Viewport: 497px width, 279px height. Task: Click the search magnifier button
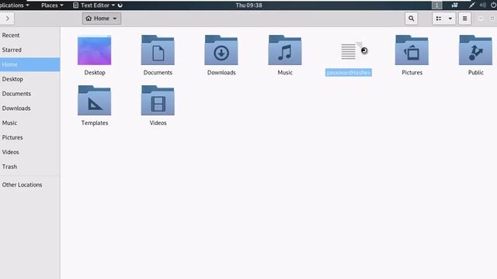411,19
